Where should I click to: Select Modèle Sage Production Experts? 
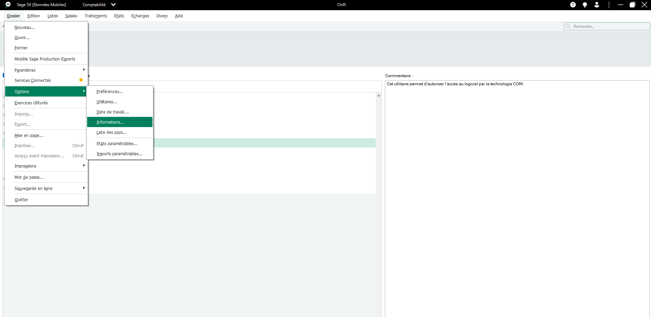tap(46, 59)
